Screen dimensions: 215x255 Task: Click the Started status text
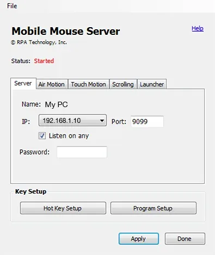click(44, 61)
